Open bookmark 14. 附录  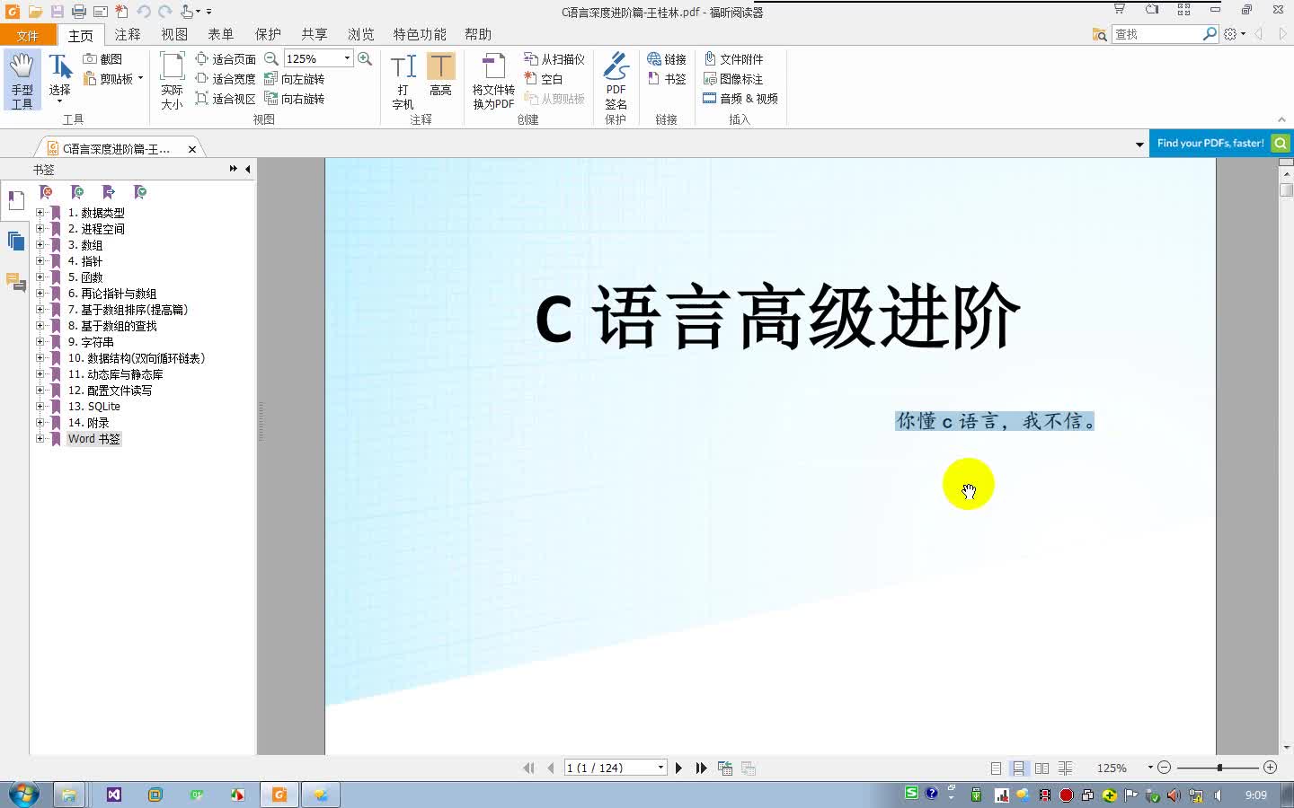tap(88, 423)
